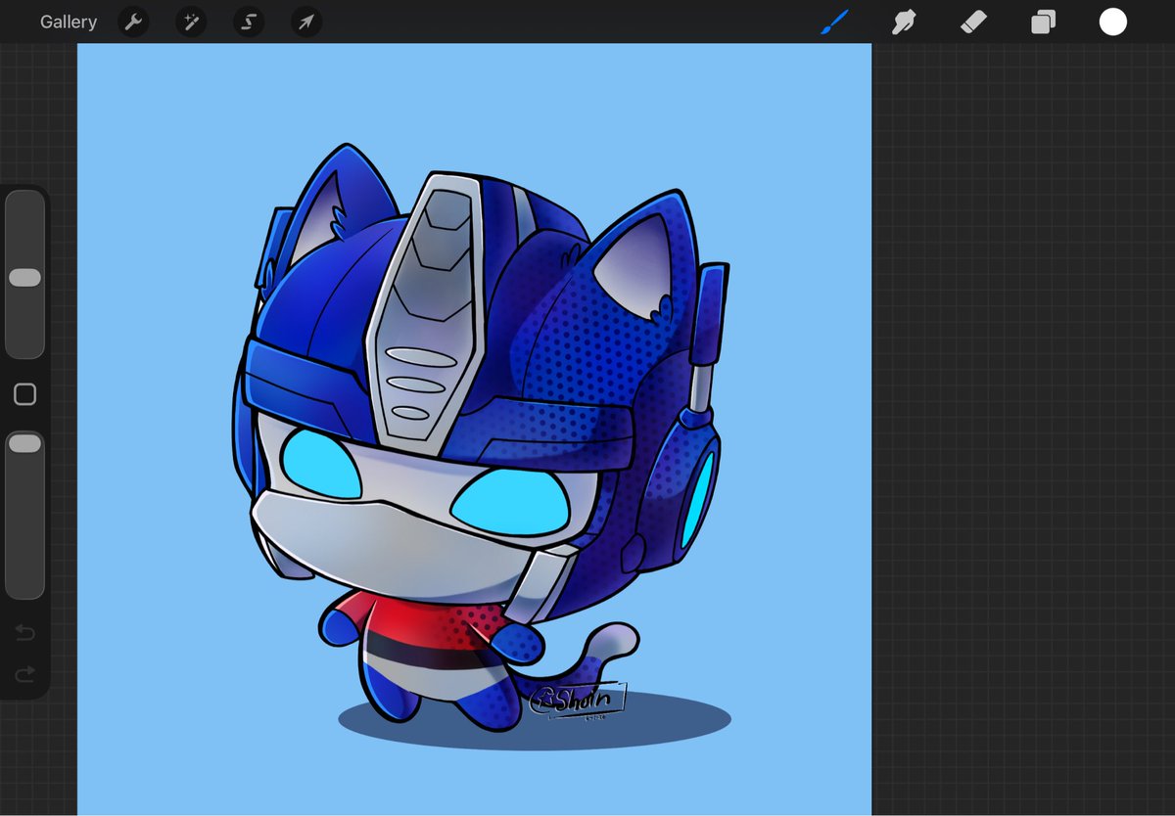Select the Brush paint tool

(x=834, y=22)
